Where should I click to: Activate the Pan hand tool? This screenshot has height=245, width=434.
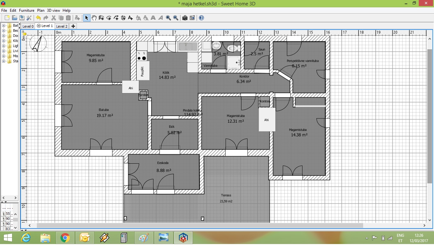point(94,18)
